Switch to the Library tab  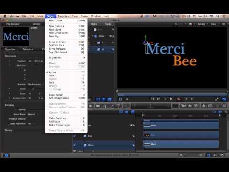[x=37, y=24]
